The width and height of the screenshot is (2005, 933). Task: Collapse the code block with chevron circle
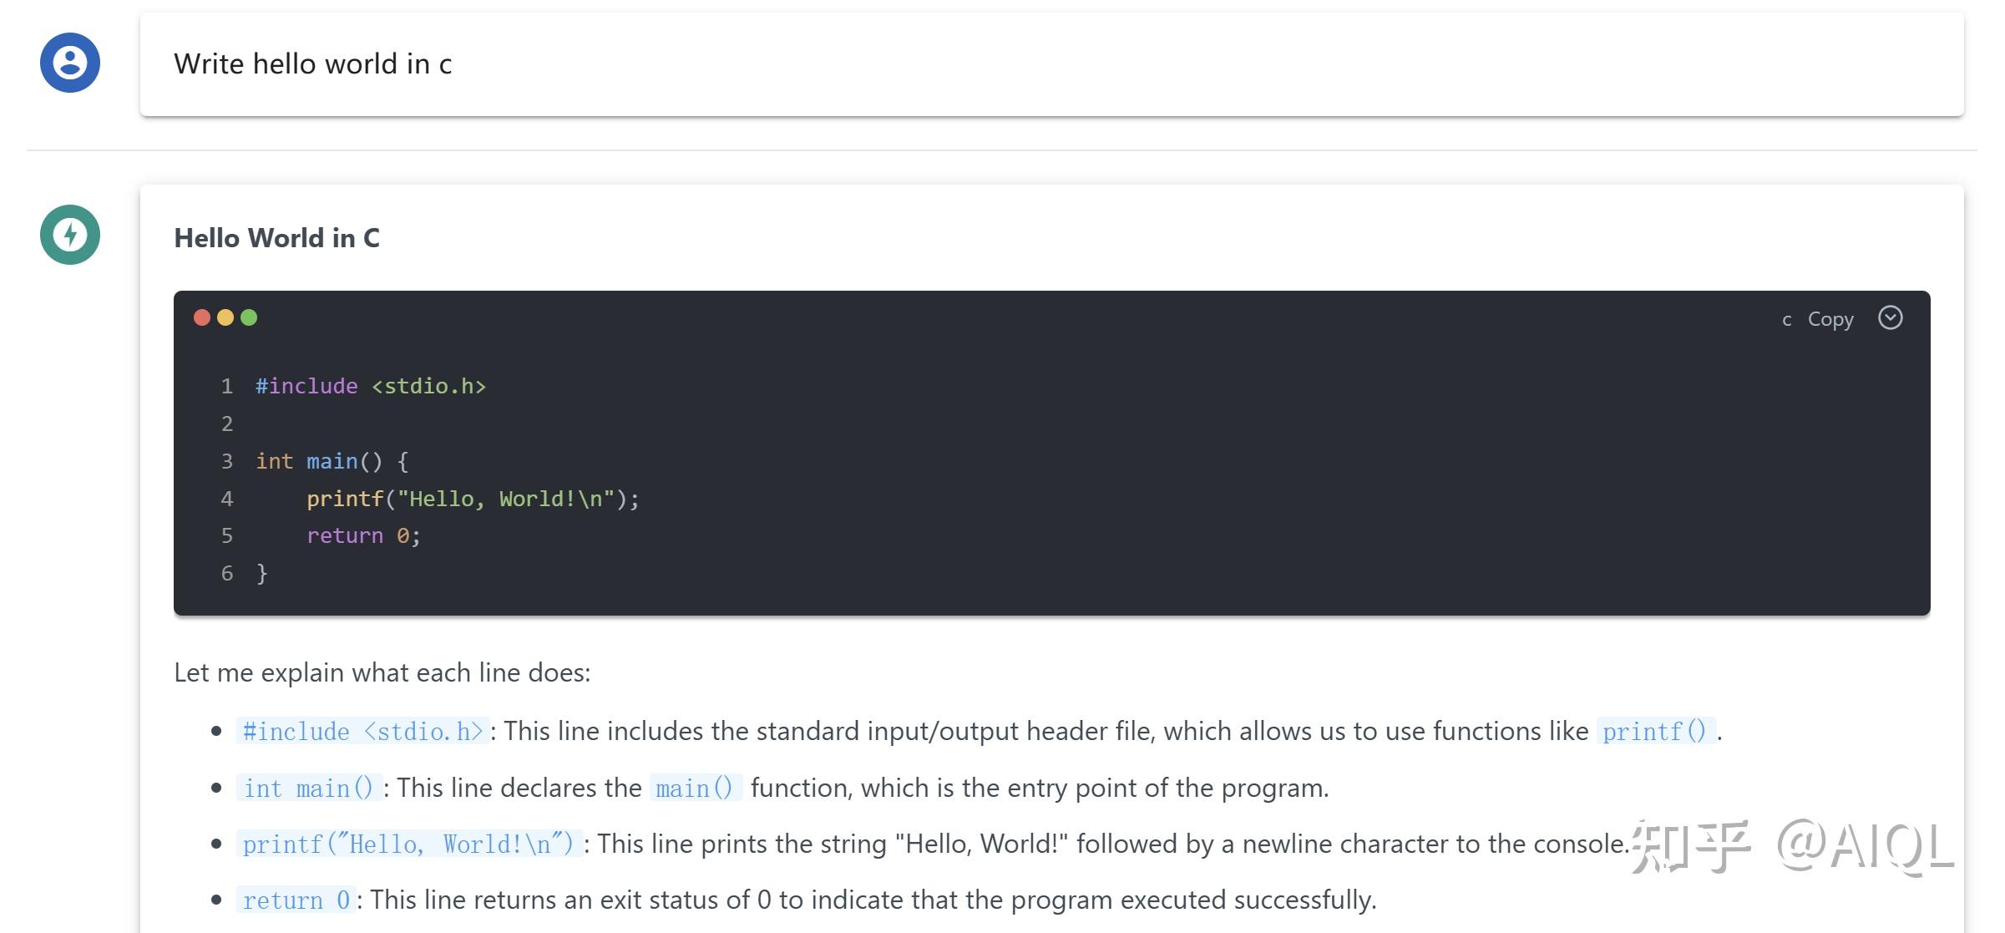point(1890,318)
